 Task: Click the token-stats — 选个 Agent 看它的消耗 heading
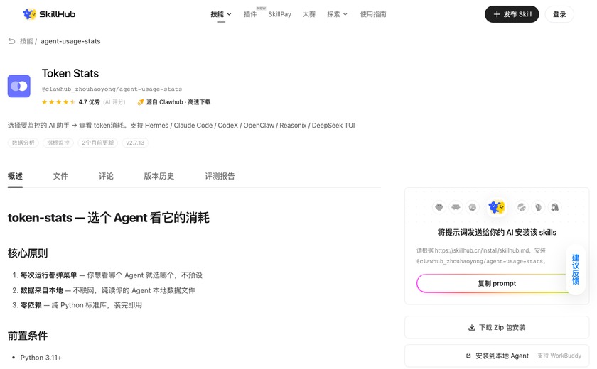tap(109, 218)
